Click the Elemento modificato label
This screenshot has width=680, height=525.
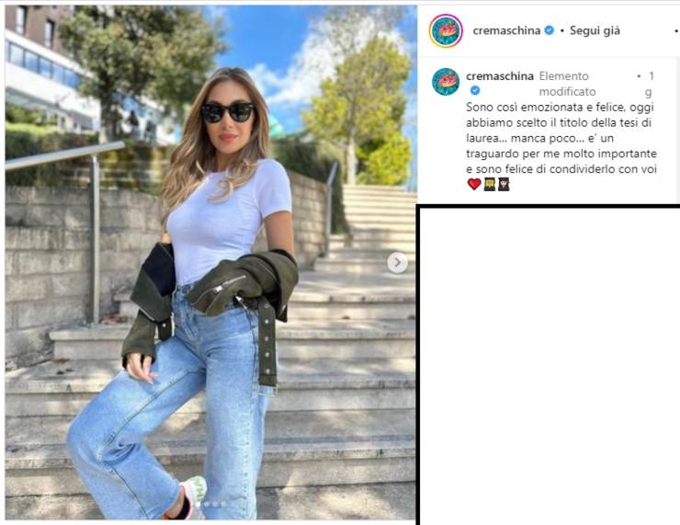pyautogui.click(x=567, y=84)
